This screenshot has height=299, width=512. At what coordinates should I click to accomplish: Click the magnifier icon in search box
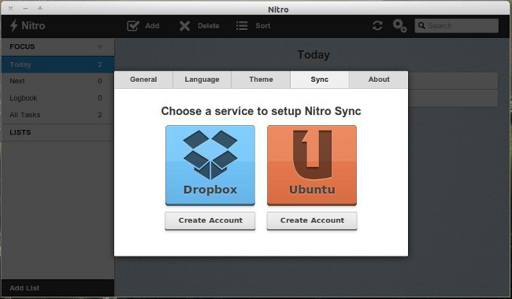pos(421,25)
